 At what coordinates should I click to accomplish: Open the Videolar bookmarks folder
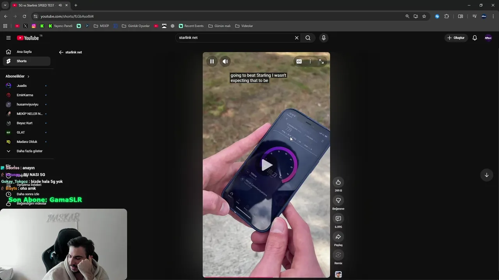(244, 26)
